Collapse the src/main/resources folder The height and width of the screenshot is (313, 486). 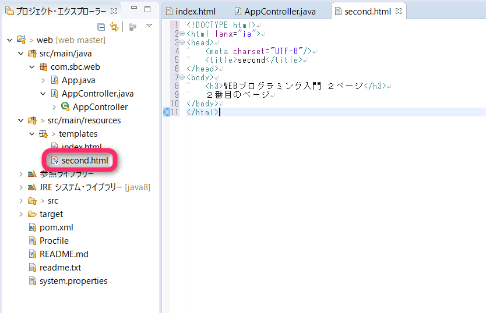click(21, 120)
